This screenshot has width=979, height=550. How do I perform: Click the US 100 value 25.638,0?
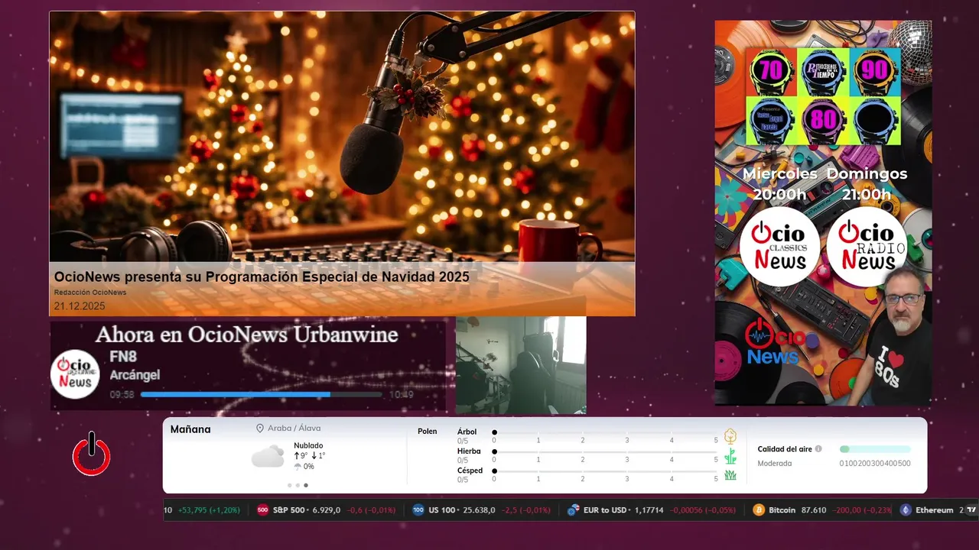coord(480,510)
